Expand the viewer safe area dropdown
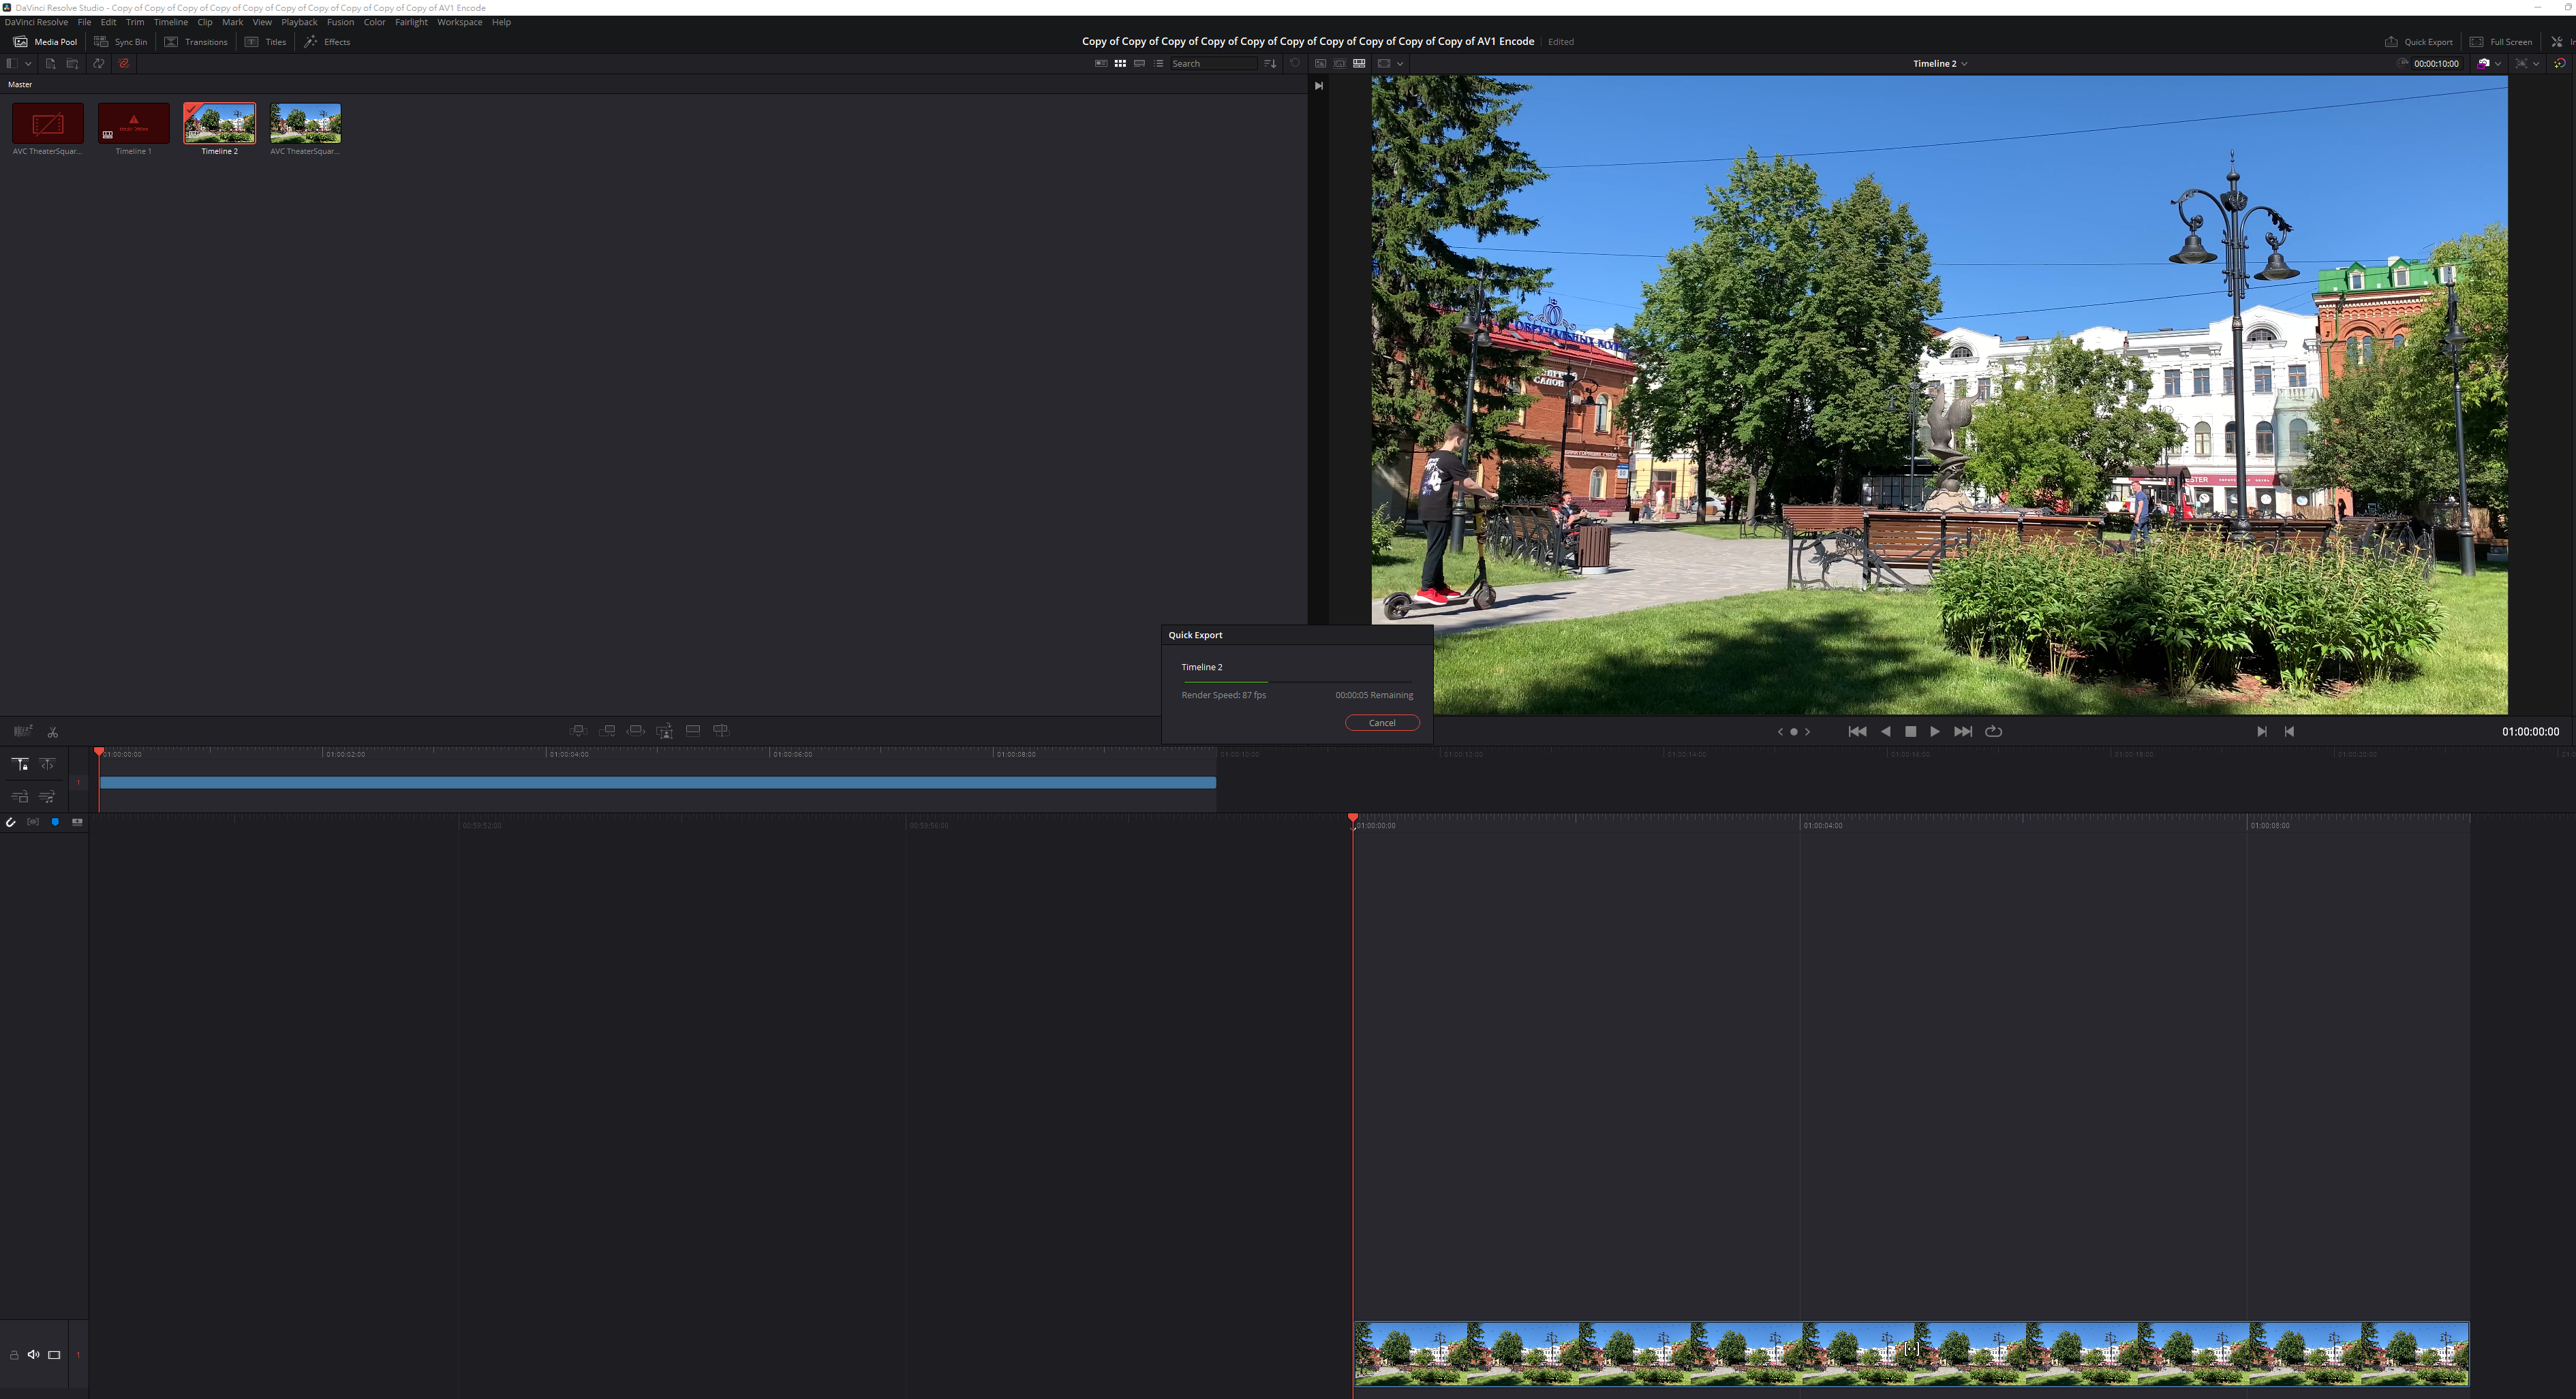 tap(1400, 64)
